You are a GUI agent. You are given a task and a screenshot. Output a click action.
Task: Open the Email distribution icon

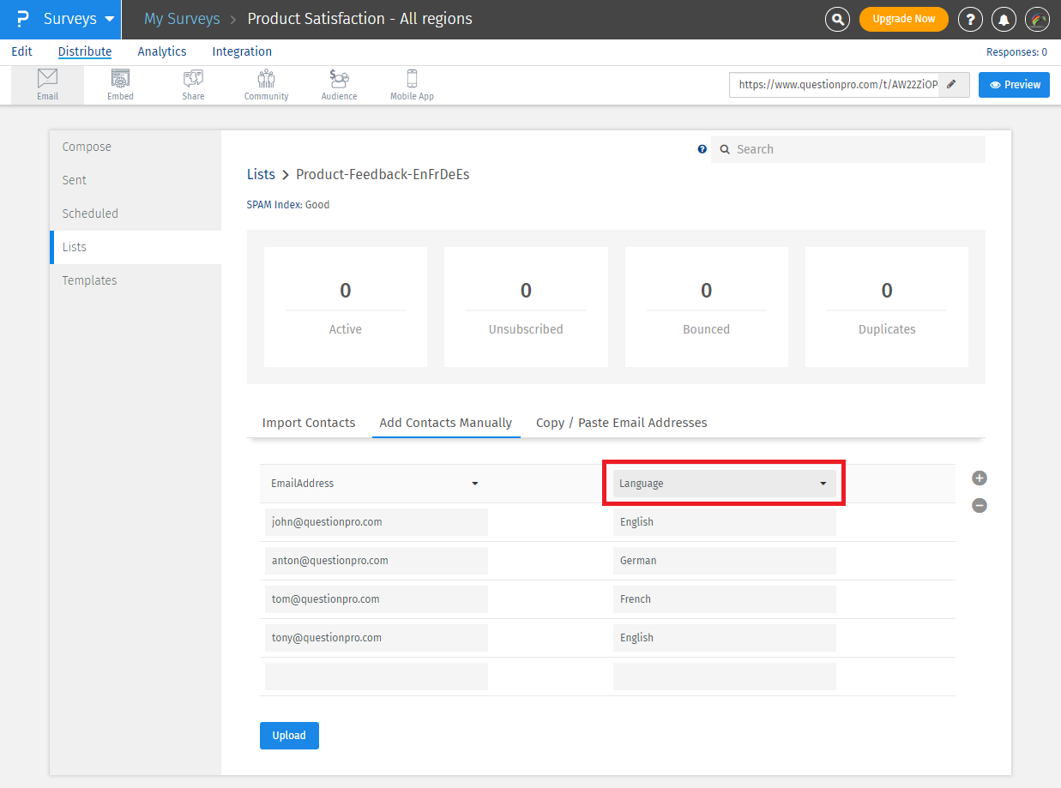47,85
